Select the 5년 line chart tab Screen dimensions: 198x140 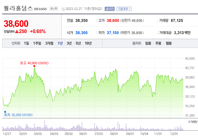[x=78, y=43]
